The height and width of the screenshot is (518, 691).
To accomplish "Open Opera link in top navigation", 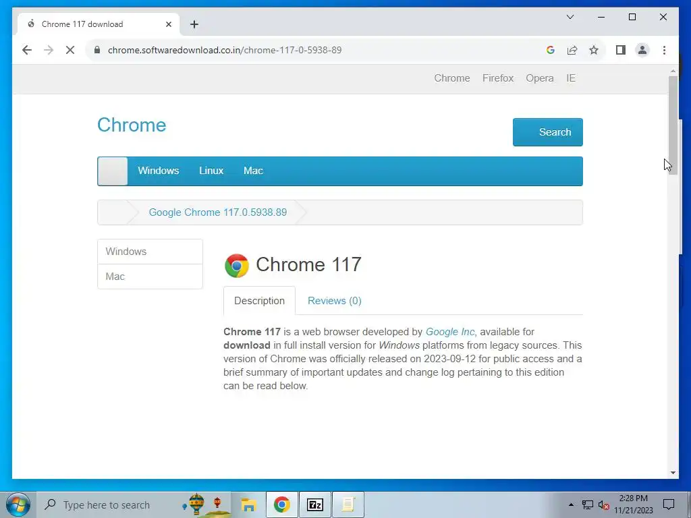I will [x=539, y=78].
